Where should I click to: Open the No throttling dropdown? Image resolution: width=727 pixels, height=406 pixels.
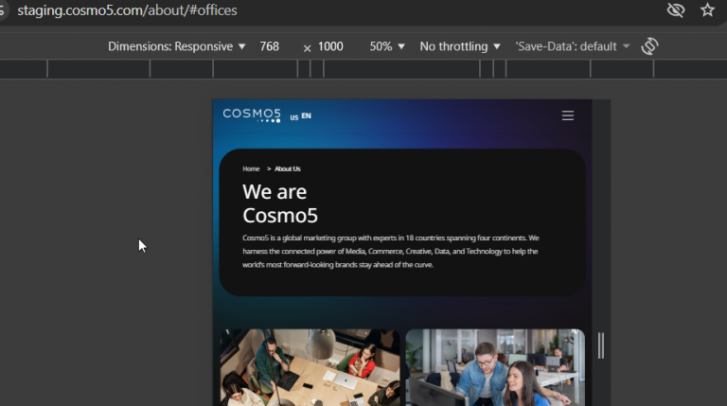[x=460, y=46]
